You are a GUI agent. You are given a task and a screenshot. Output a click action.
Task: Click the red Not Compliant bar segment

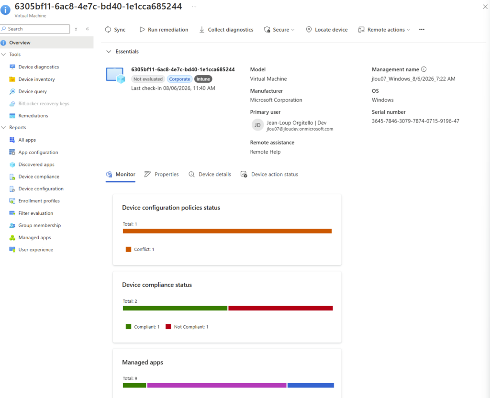[280, 308]
